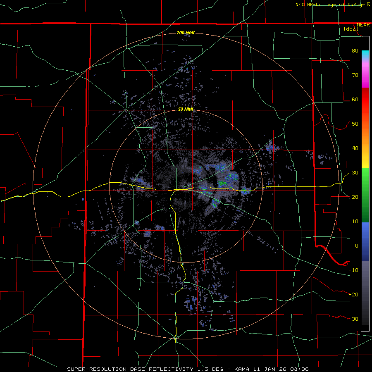372x372 pixels.
Task: Click the 50 value on the dBZ scale
Action: (355, 124)
